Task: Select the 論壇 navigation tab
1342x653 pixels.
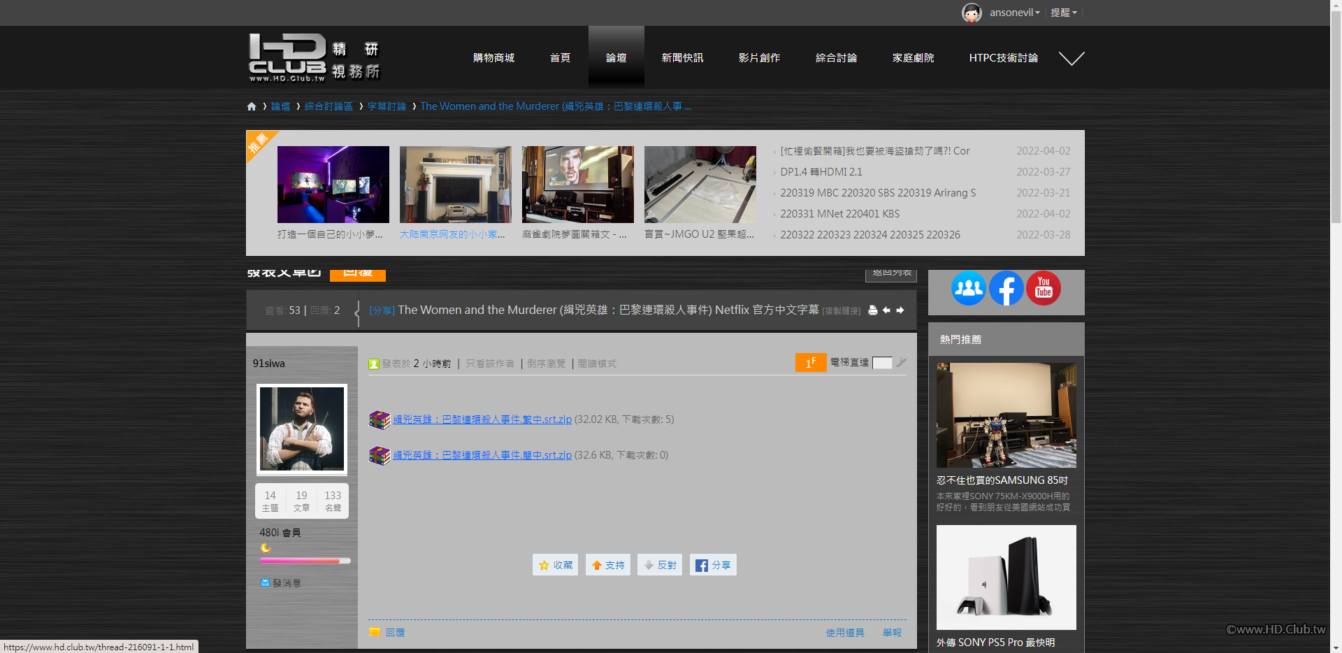Action: pos(616,57)
